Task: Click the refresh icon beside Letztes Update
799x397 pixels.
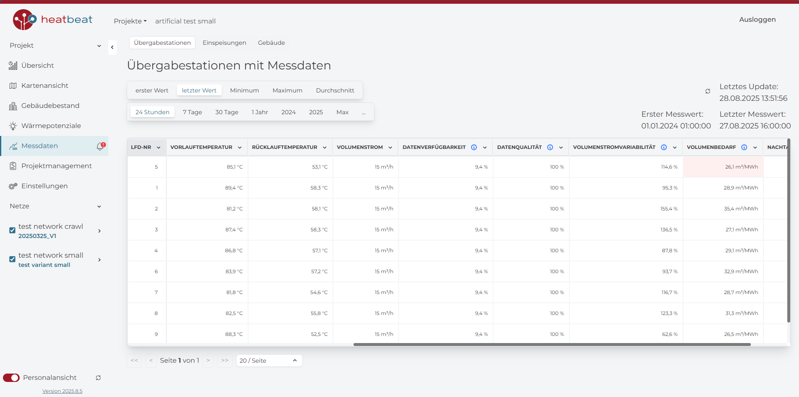Action: pos(708,91)
